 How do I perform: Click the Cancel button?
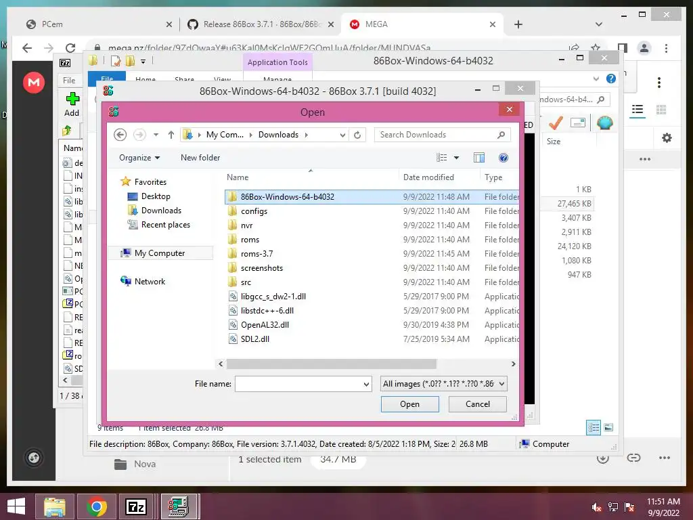pyautogui.click(x=477, y=404)
